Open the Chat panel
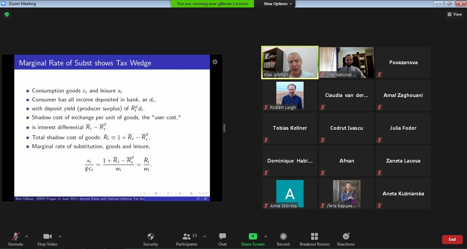This screenshot has width=467, height=249. [223, 239]
